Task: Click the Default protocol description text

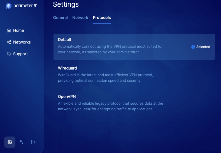Action: pyautogui.click(x=110, y=49)
